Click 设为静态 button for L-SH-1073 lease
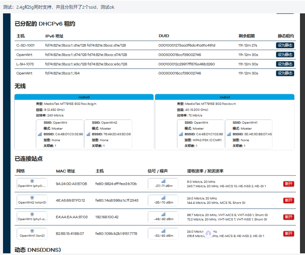This screenshot has width=305, height=255. click(x=285, y=64)
